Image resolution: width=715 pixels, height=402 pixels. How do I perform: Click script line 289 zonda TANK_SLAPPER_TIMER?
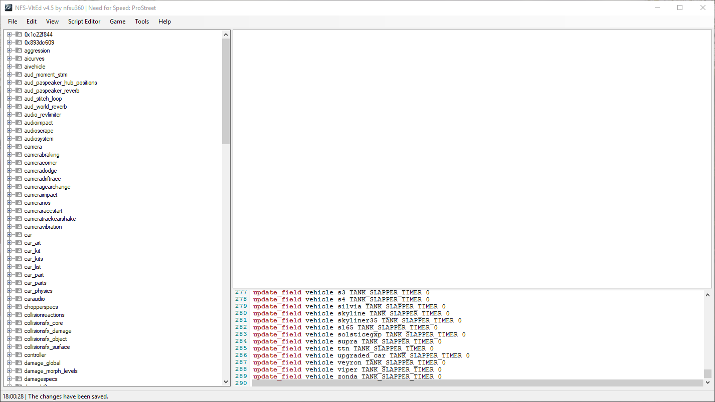tap(347, 376)
